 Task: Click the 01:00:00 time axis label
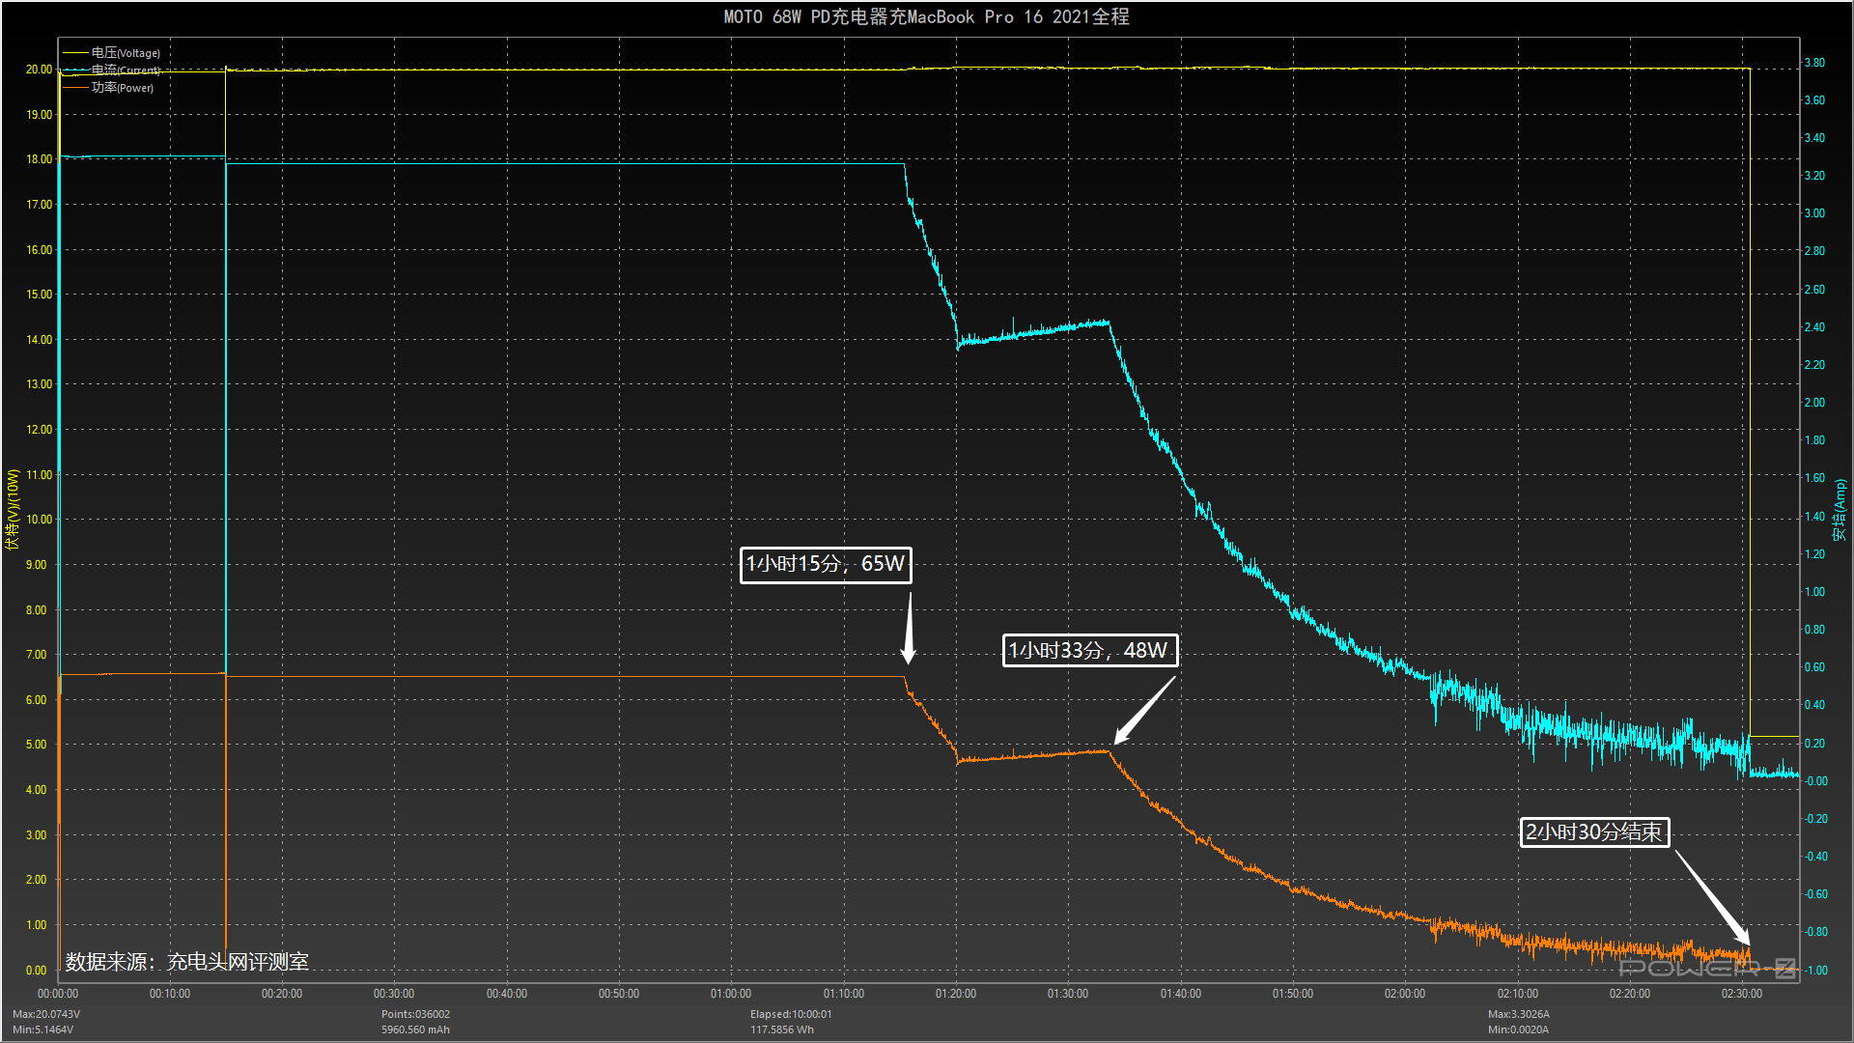click(731, 994)
